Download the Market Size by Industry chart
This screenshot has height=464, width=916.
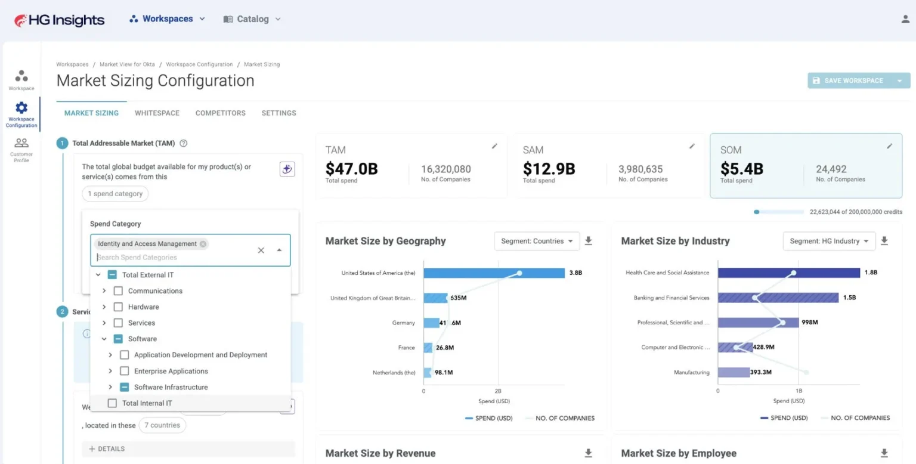(884, 241)
